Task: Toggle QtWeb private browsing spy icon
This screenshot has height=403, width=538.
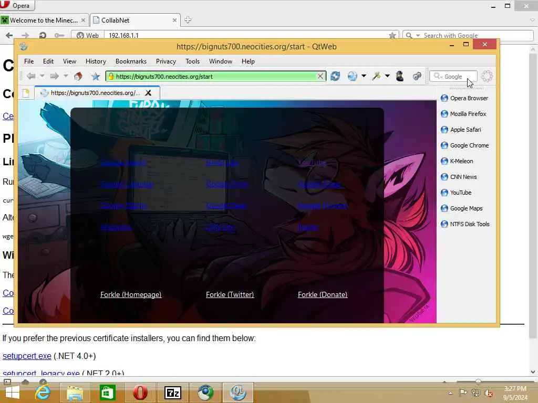Action: click(x=400, y=76)
